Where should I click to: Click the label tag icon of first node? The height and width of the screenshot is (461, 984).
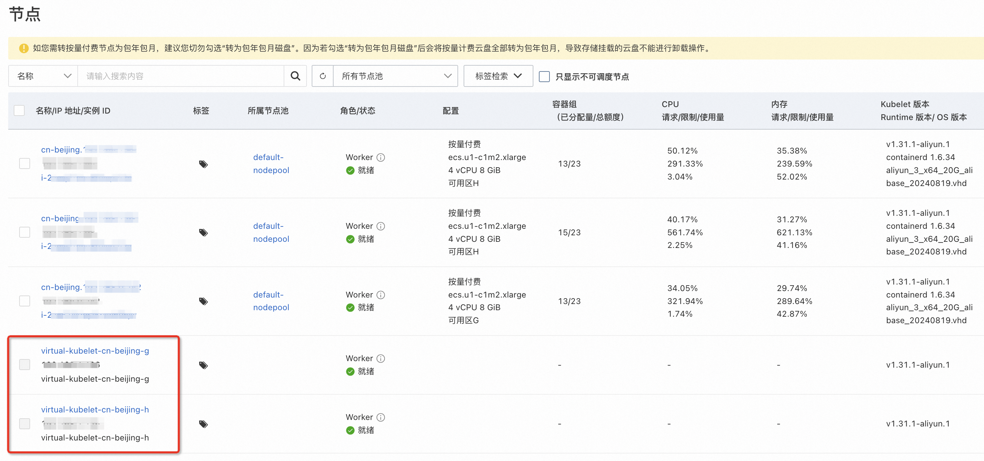203,164
